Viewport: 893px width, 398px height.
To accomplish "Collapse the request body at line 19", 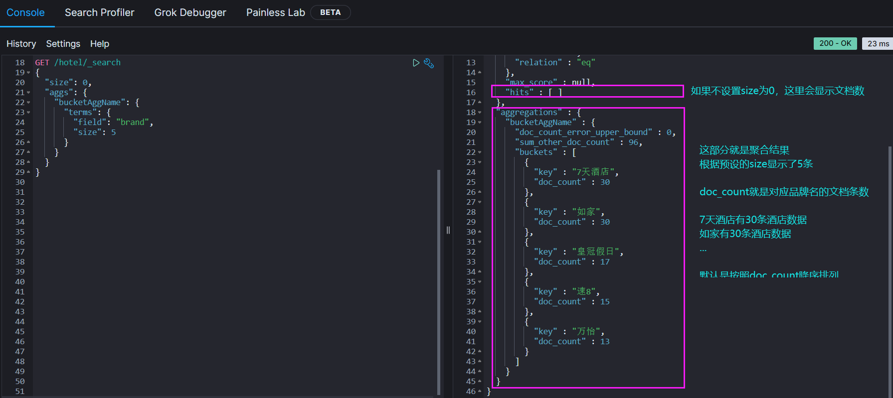I will 28,73.
